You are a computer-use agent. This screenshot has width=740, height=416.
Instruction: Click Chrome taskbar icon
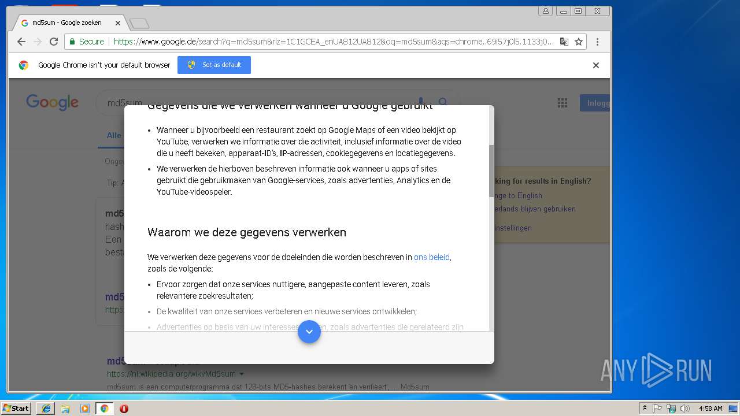click(104, 408)
